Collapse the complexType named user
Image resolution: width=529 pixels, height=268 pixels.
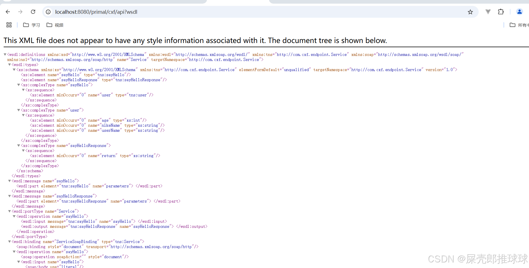point(19,110)
